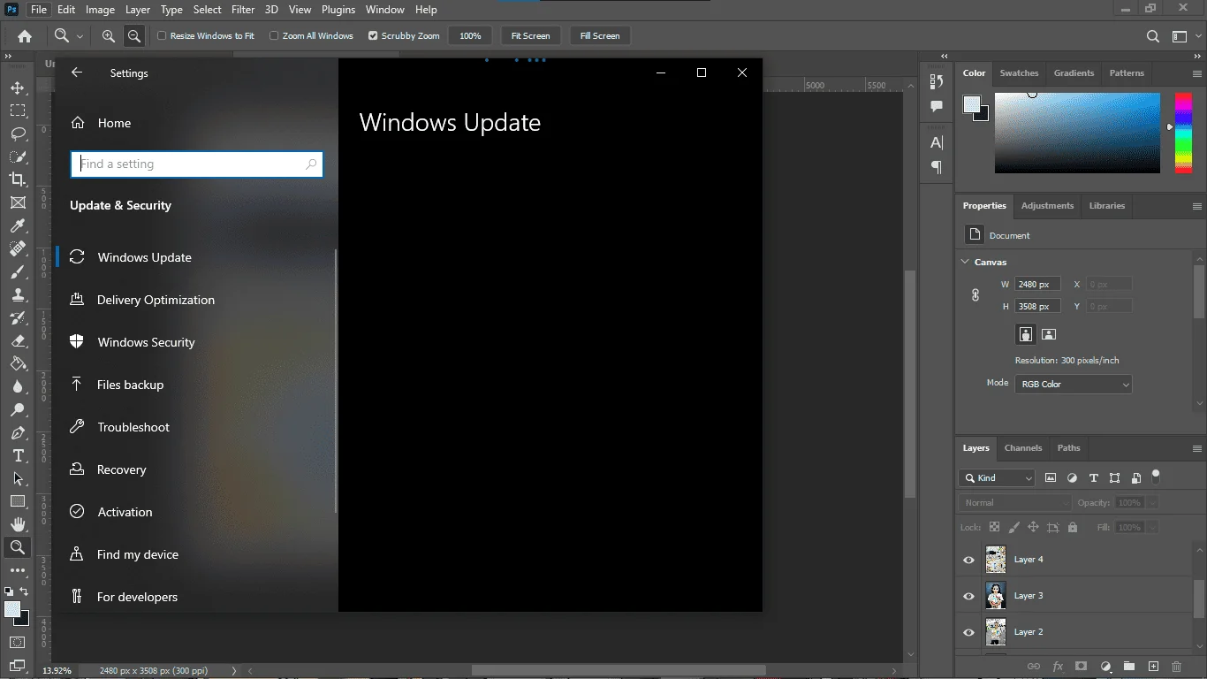
Task: Hide Layer 4 using its eye icon
Action: [x=968, y=560]
